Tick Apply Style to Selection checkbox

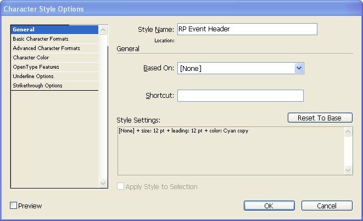click(120, 186)
